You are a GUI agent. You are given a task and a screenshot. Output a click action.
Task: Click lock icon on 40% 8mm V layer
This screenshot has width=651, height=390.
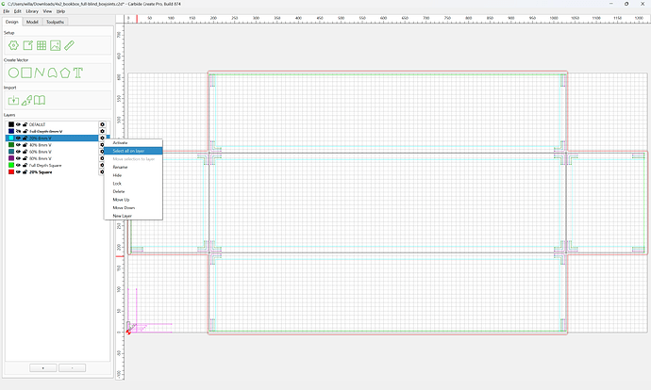[x=25, y=145]
